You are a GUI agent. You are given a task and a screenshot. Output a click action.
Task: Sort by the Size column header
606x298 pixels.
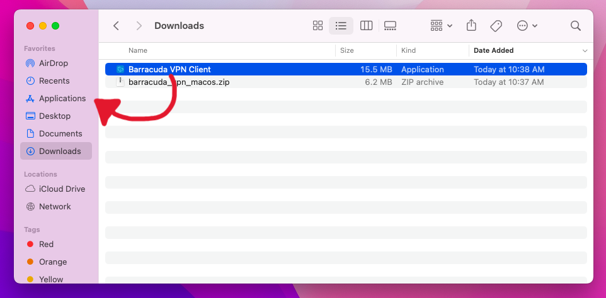point(346,50)
